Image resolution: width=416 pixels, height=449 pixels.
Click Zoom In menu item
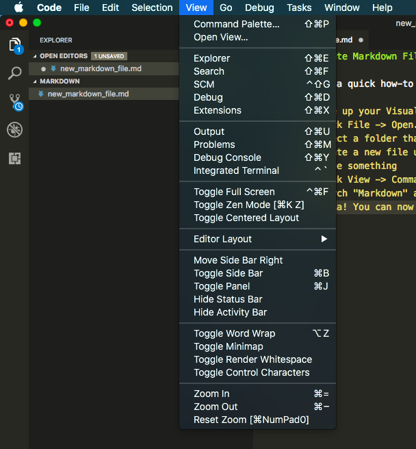tap(211, 394)
